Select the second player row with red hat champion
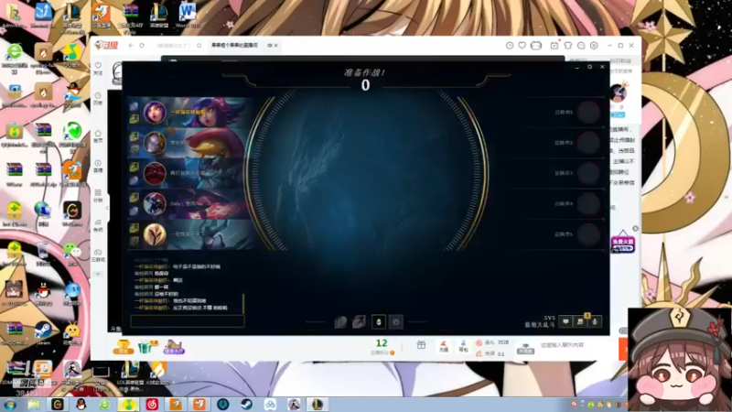732x412 pixels. point(191,143)
